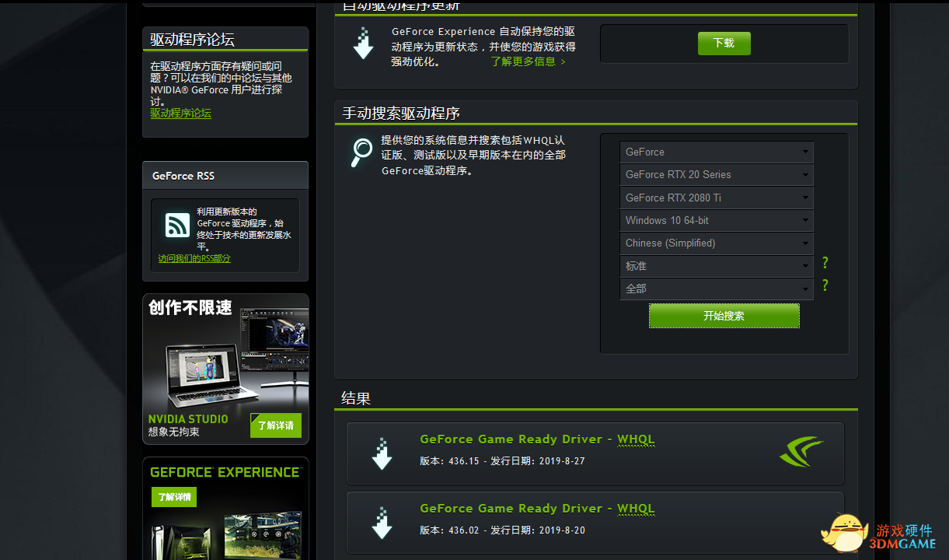Open the Windows 10 64-bit dropdown

click(717, 221)
